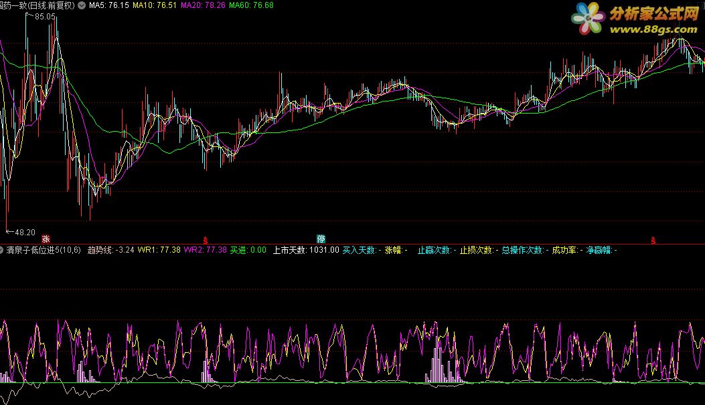Click the 总操作次数 label
This screenshot has width=705, height=405.
click(x=525, y=250)
